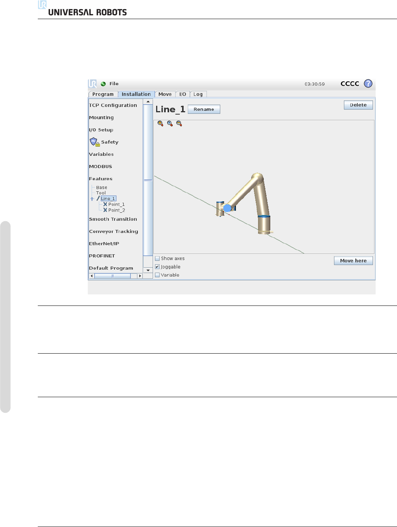Click the Universal Robots logo in page header
Image resolution: width=397 pixels, height=527 pixels.
tap(82, 9)
